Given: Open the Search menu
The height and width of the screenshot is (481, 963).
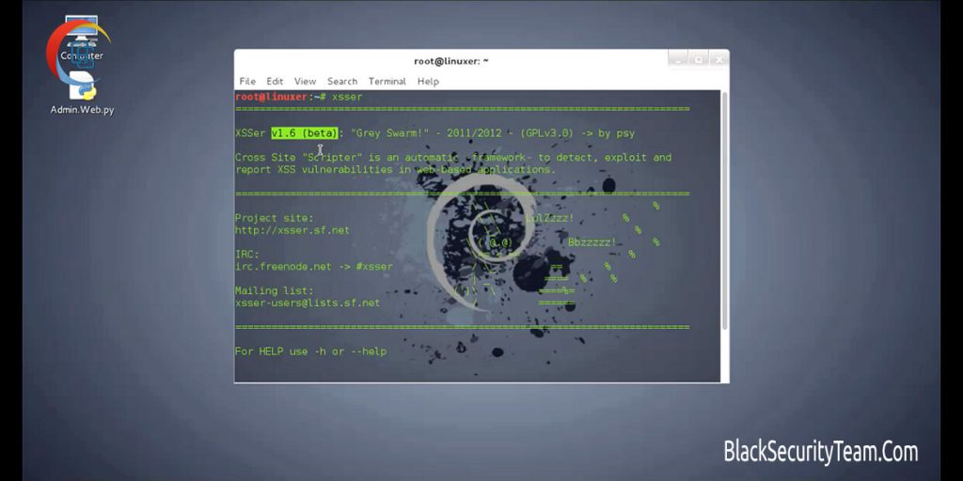Looking at the screenshot, I should click(x=342, y=82).
